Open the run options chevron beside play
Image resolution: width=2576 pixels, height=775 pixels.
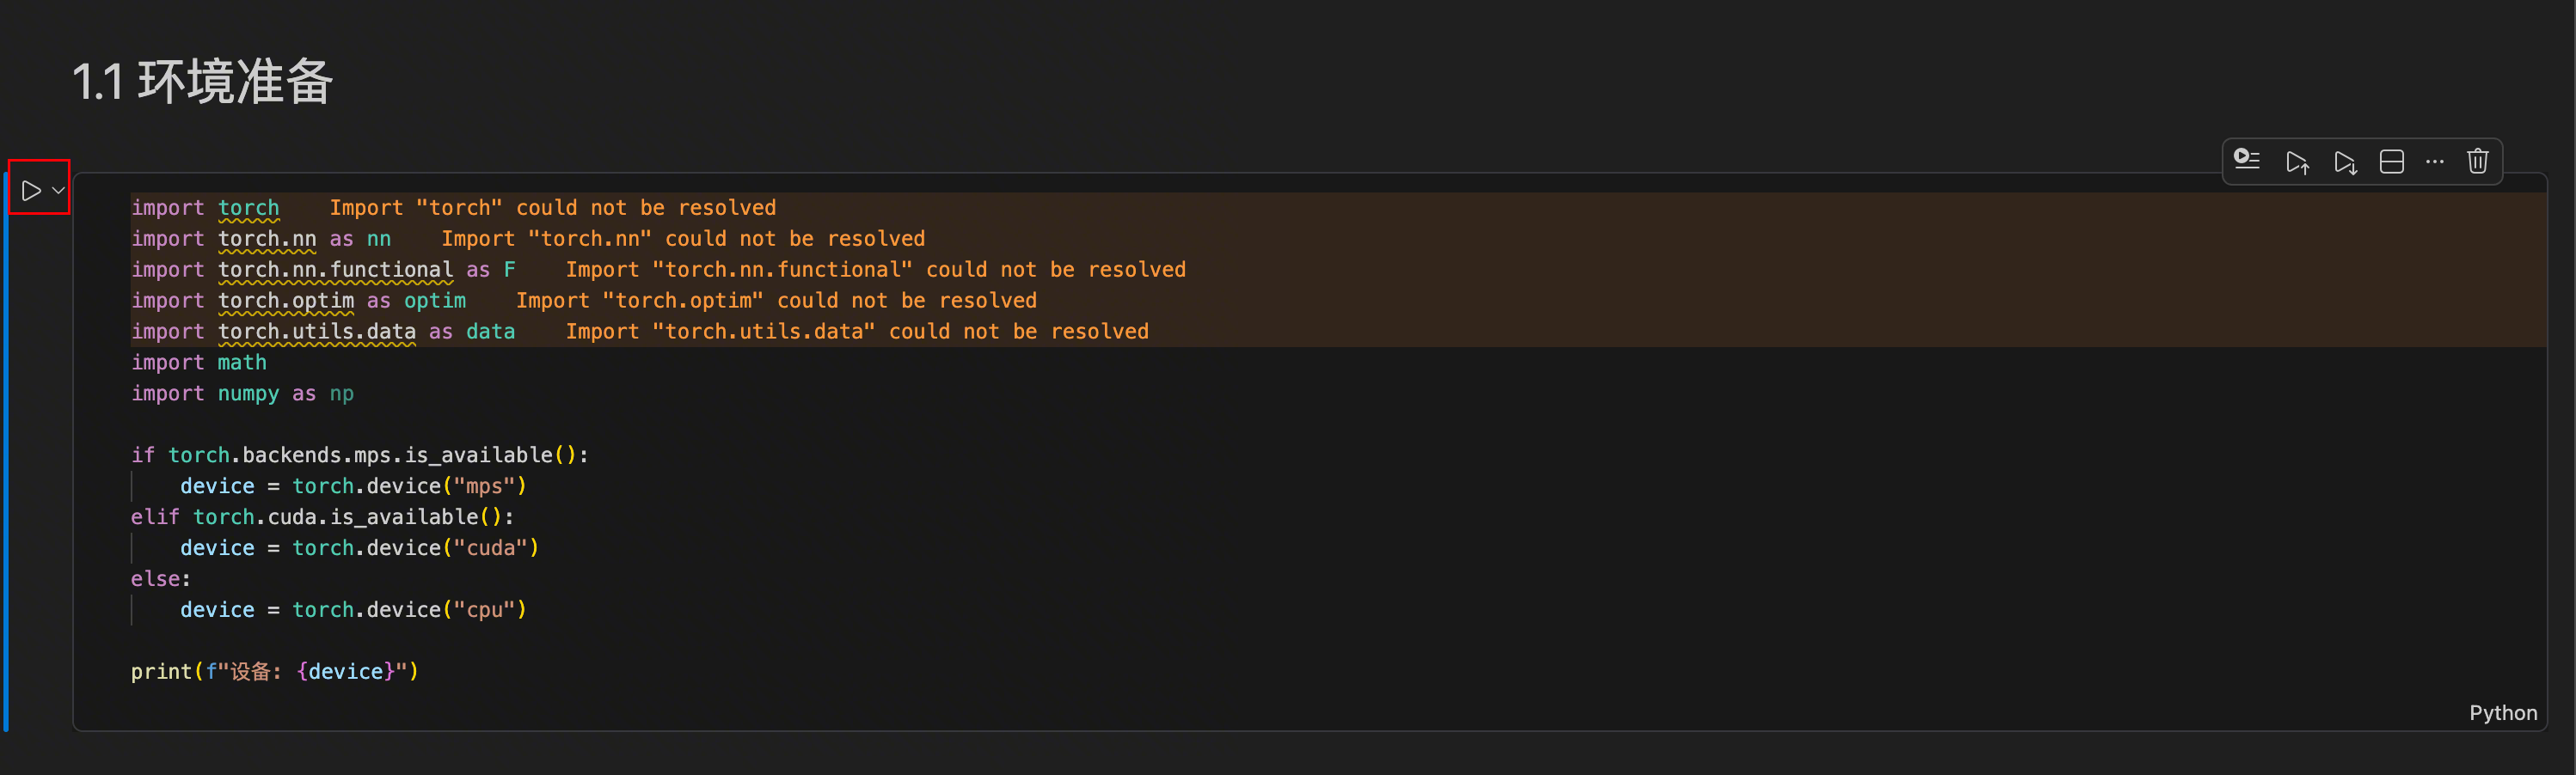58,190
